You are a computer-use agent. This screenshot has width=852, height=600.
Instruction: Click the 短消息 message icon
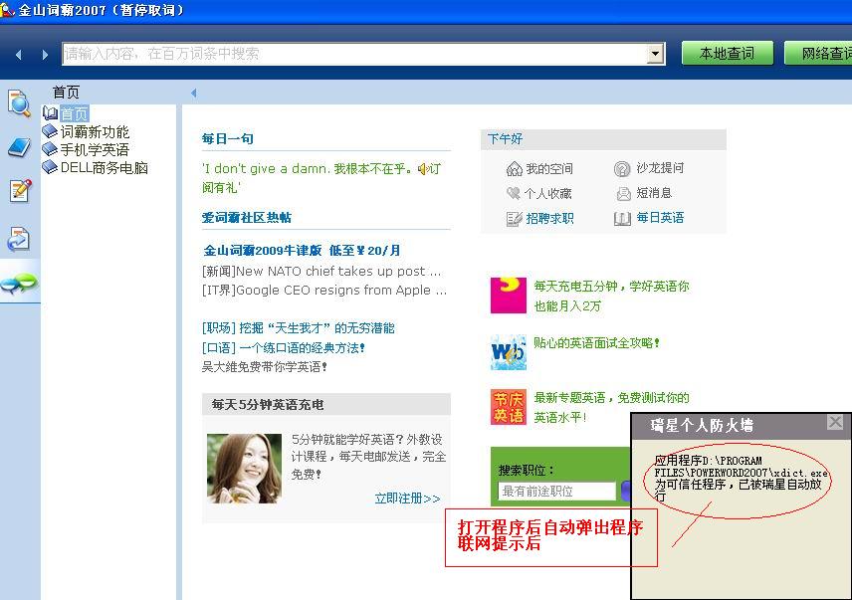623,194
